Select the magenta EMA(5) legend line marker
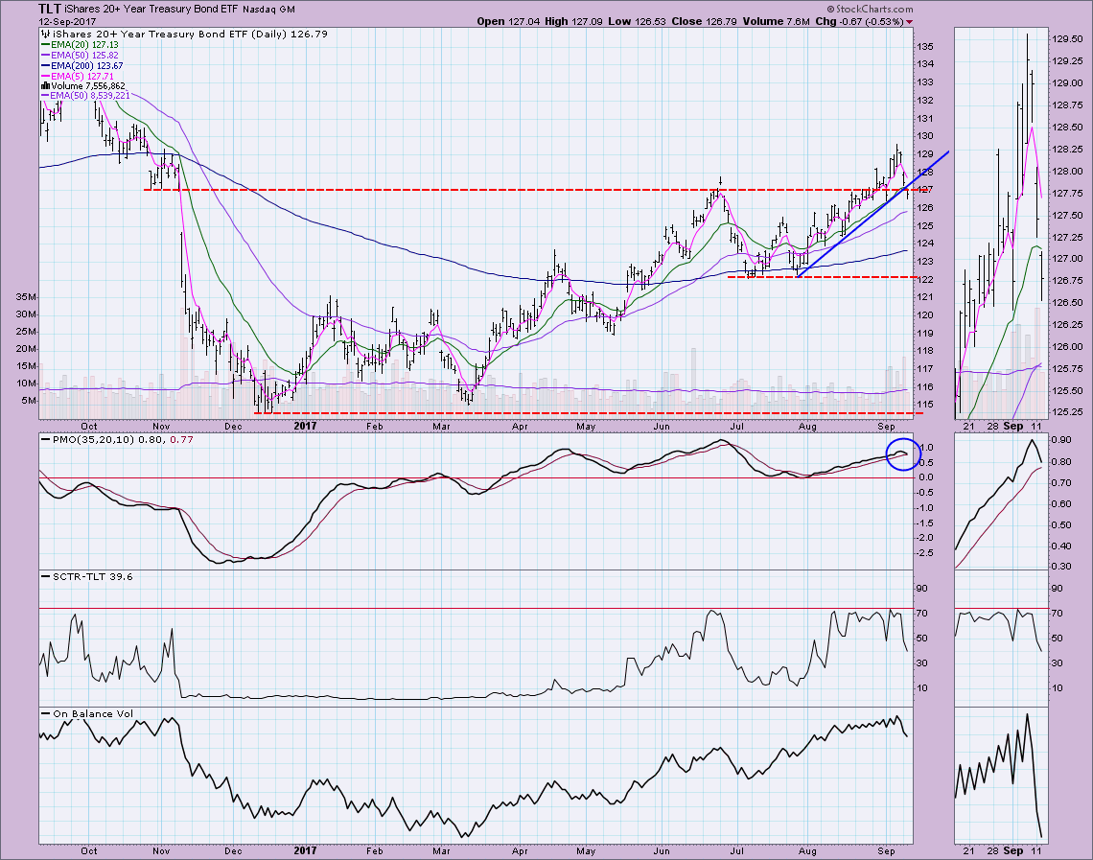This screenshot has height=860, width=1093. click(43, 75)
